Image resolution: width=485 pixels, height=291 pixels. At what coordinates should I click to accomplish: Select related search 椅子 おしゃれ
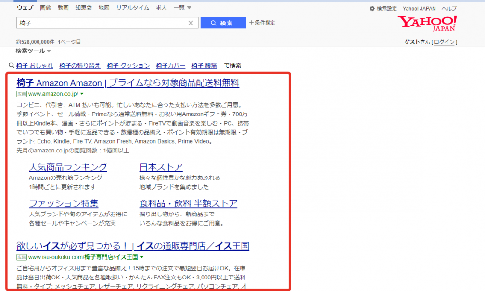click(34, 65)
